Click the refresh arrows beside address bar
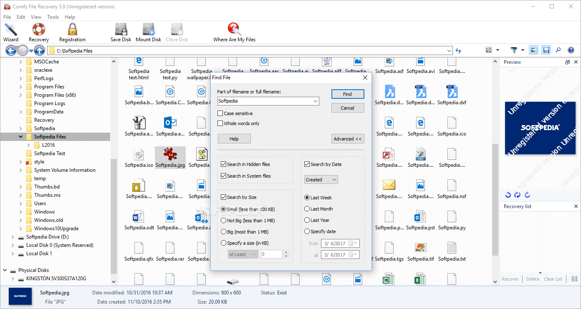Image resolution: width=581 pixels, height=309 pixels. point(459,50)
